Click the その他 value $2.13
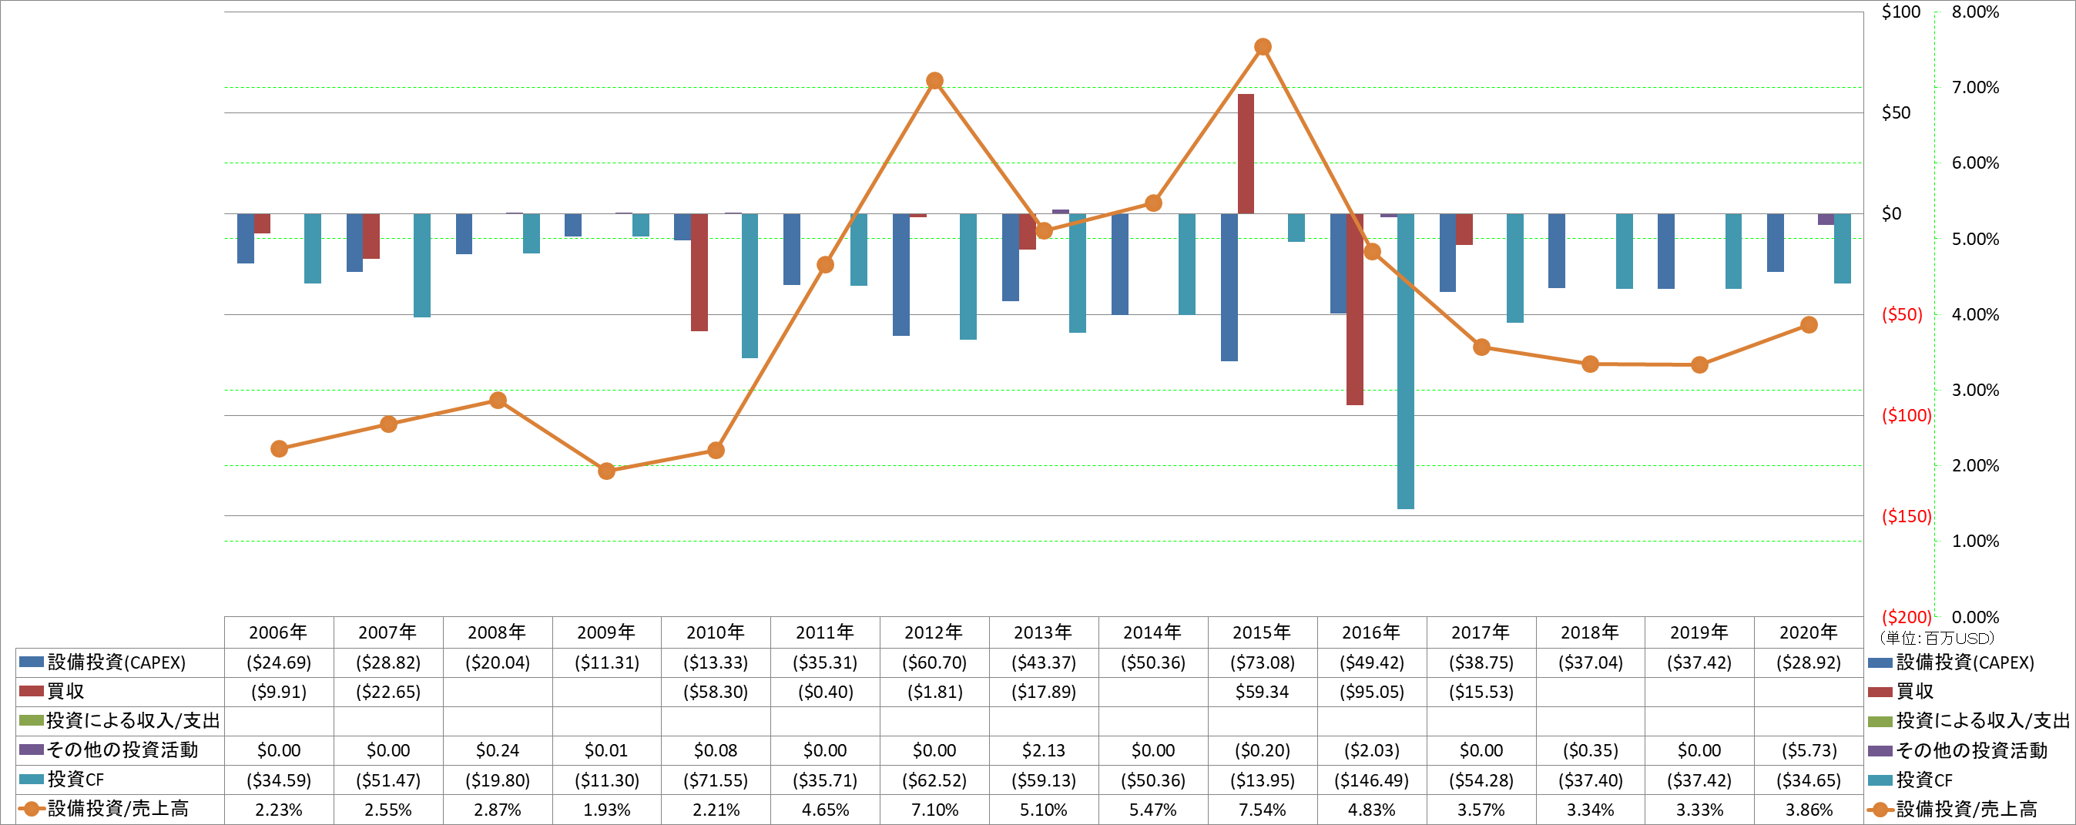2076x825 pixels. click(1044, 750)
